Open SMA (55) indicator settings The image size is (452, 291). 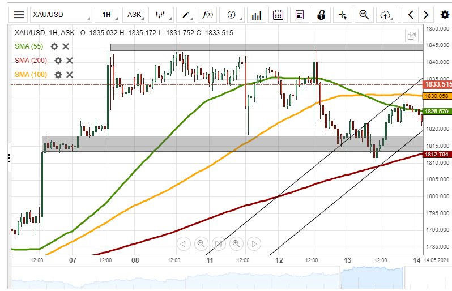[54, 46]
